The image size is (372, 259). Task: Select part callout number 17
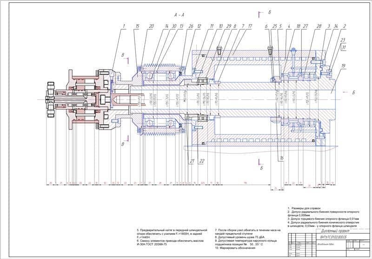pos(249,26)
